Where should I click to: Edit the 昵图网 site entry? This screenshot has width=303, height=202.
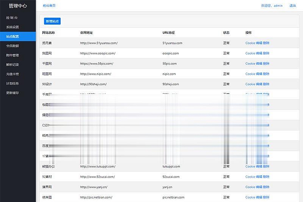[259, 74]
